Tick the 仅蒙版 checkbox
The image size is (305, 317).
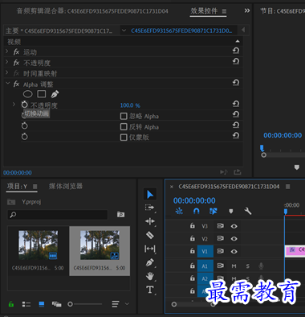click(x=124, y=138)
